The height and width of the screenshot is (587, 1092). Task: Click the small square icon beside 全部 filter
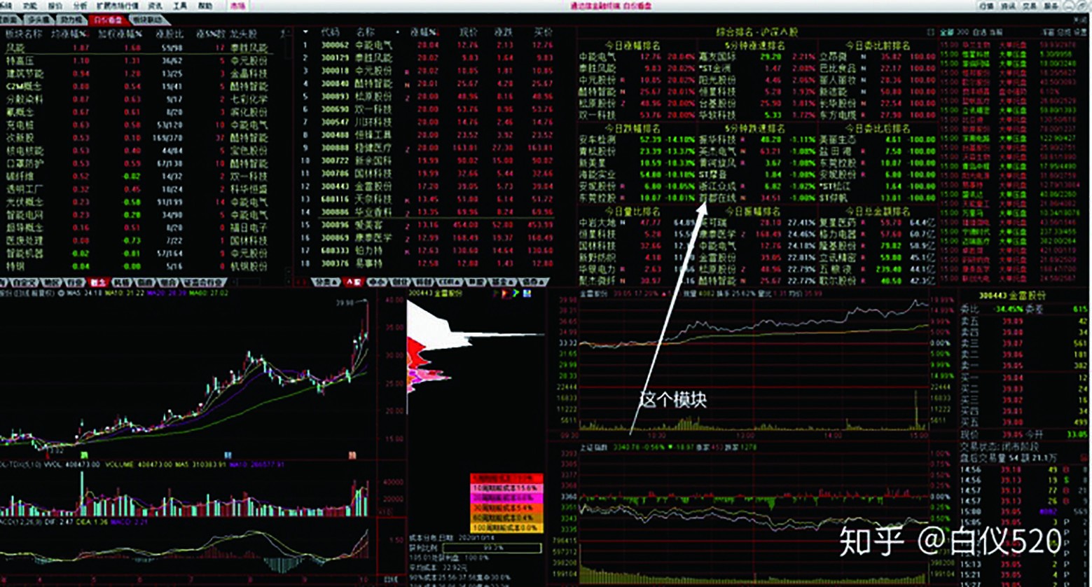pos(930,32)
